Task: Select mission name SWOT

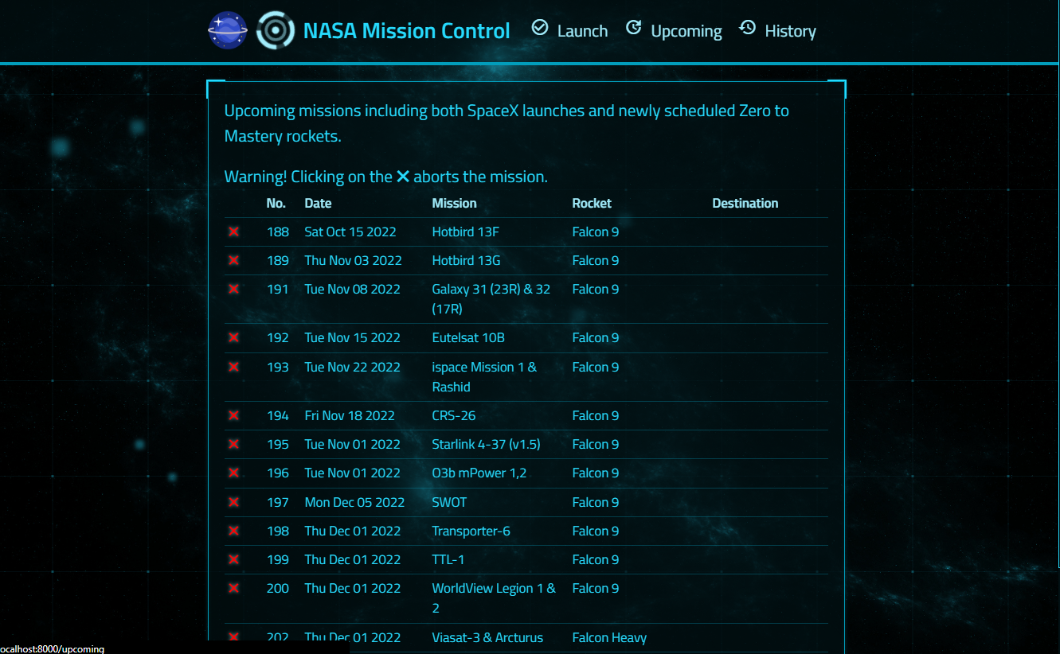Action: click(x=449, y=502)
